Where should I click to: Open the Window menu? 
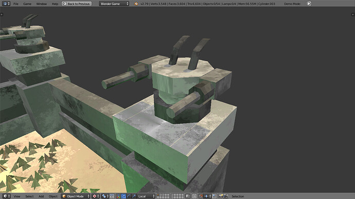click(42, 4)
